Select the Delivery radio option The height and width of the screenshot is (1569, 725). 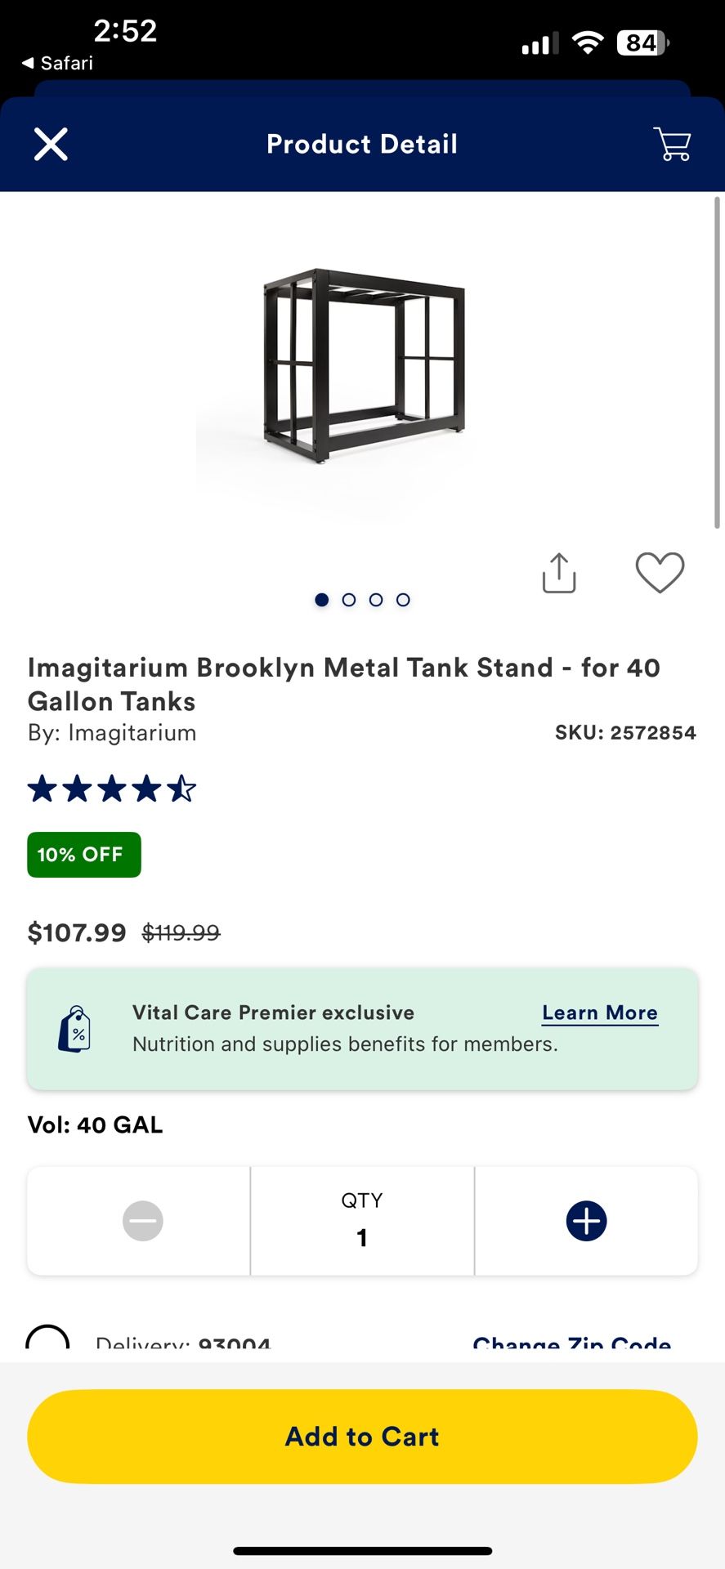pos(47,1340)
